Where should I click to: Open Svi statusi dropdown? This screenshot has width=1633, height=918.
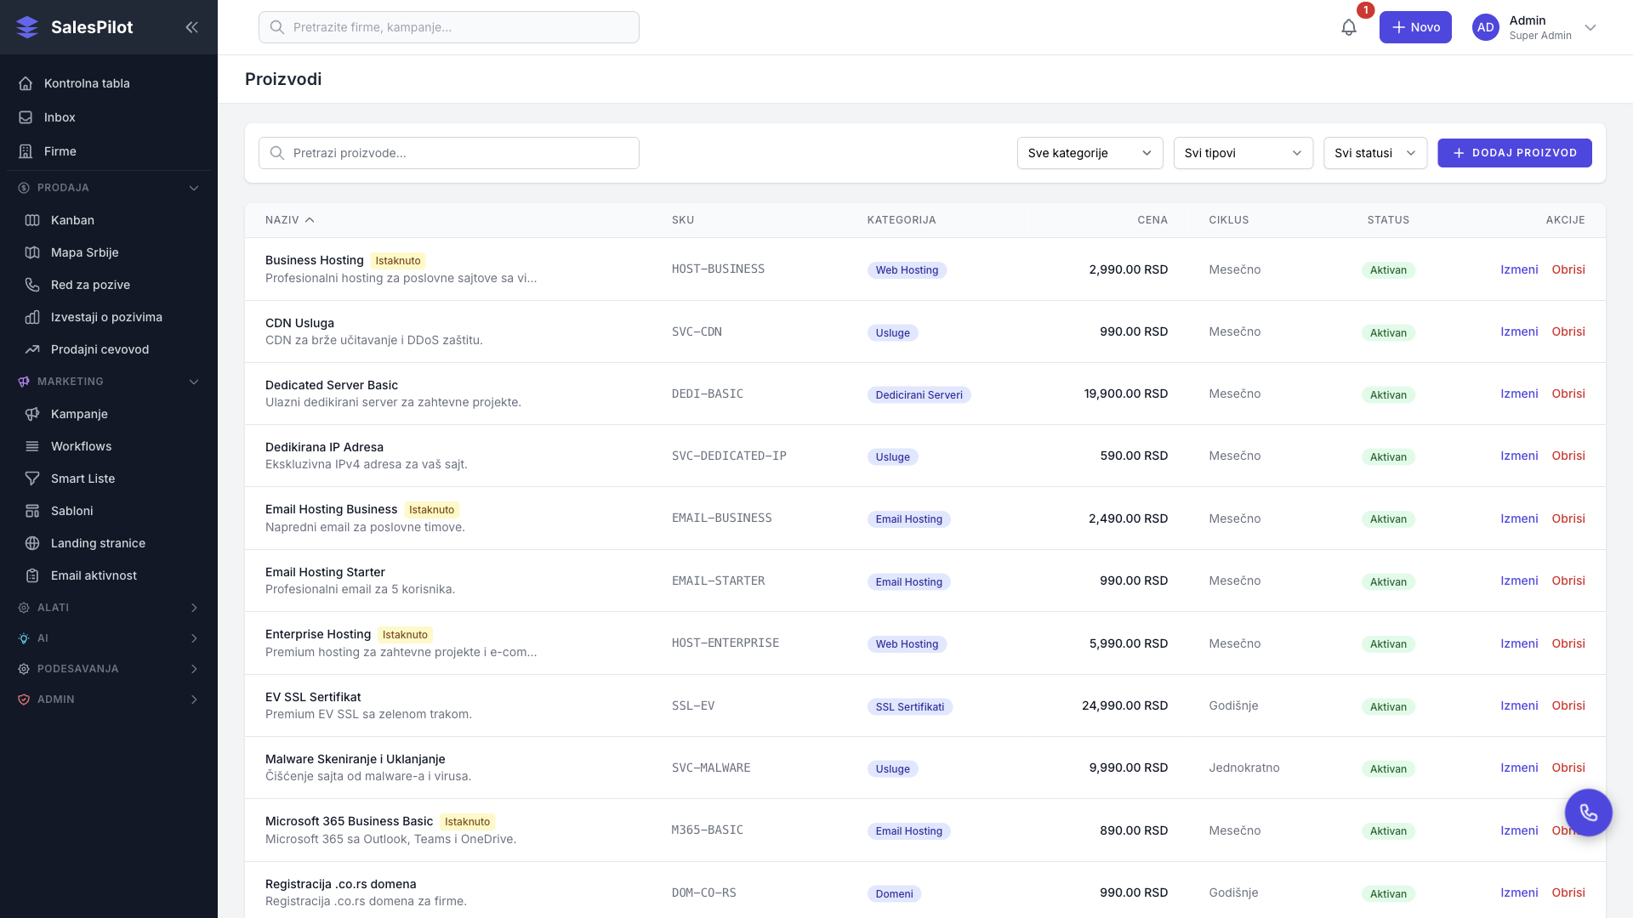point(1374,153)
